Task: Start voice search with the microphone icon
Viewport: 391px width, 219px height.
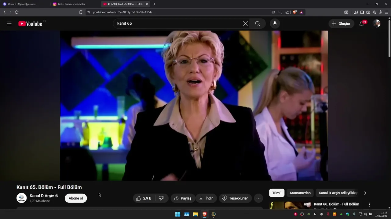Action: pyautogui.click(x=275, y=23)
